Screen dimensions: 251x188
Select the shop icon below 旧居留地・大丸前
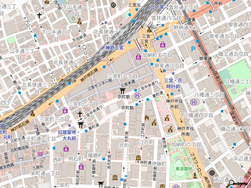tap(66, 148)
